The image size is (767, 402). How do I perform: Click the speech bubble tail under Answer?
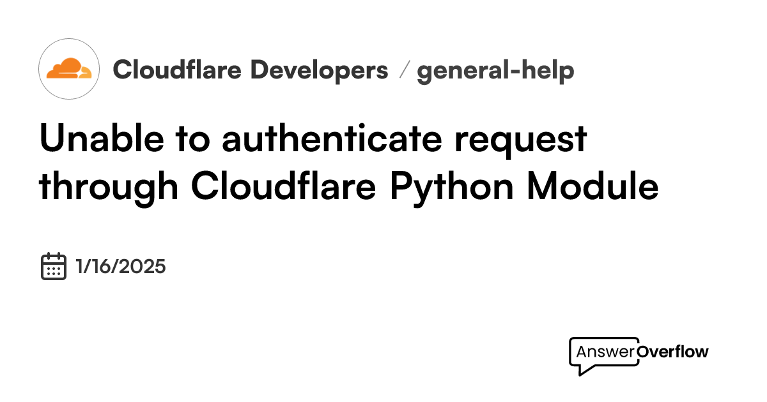(x=583, y=370)
